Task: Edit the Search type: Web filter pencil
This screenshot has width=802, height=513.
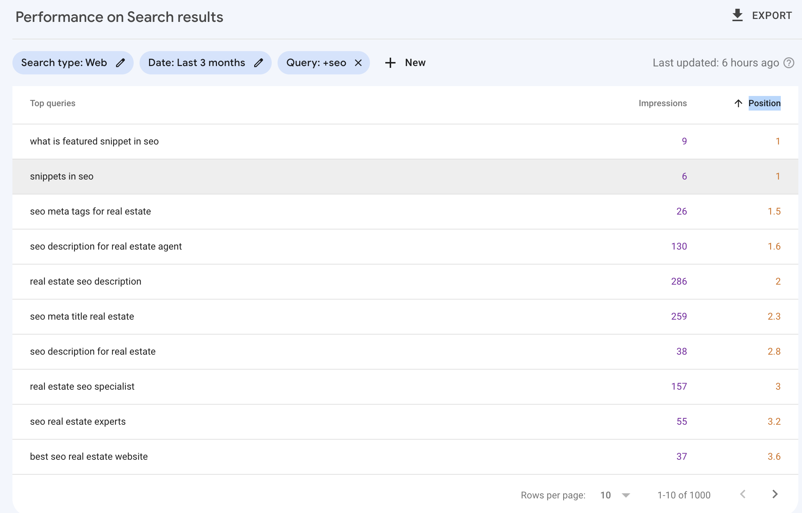Action: point(120,63)
